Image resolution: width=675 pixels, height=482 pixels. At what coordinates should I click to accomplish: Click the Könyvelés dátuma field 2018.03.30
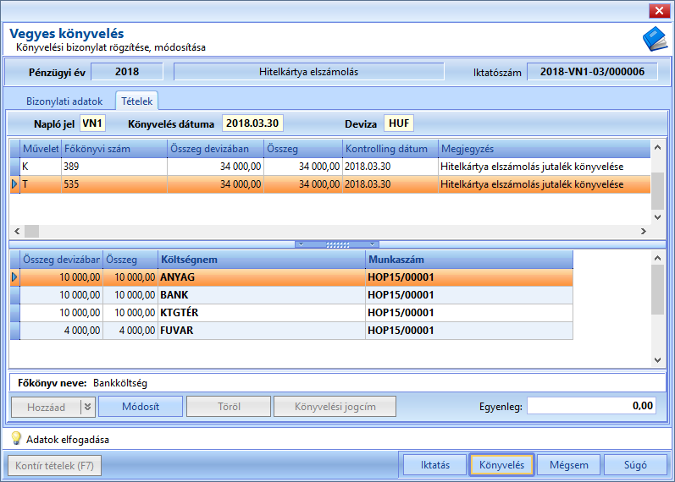click(252, 123)
